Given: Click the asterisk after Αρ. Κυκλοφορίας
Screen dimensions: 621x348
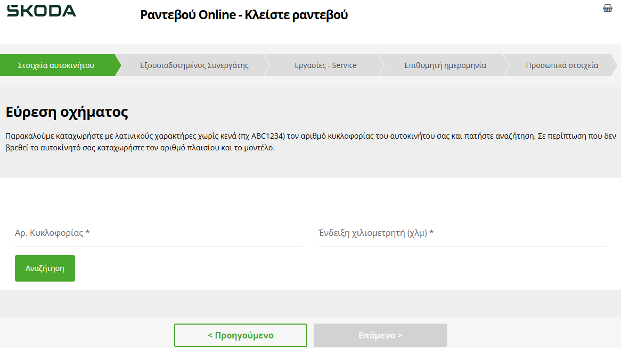Looking at the screenshot, I should (87, 233).
